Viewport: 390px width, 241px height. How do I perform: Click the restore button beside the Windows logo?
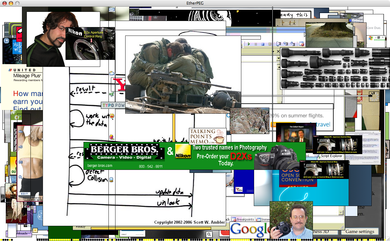(379, 38)
